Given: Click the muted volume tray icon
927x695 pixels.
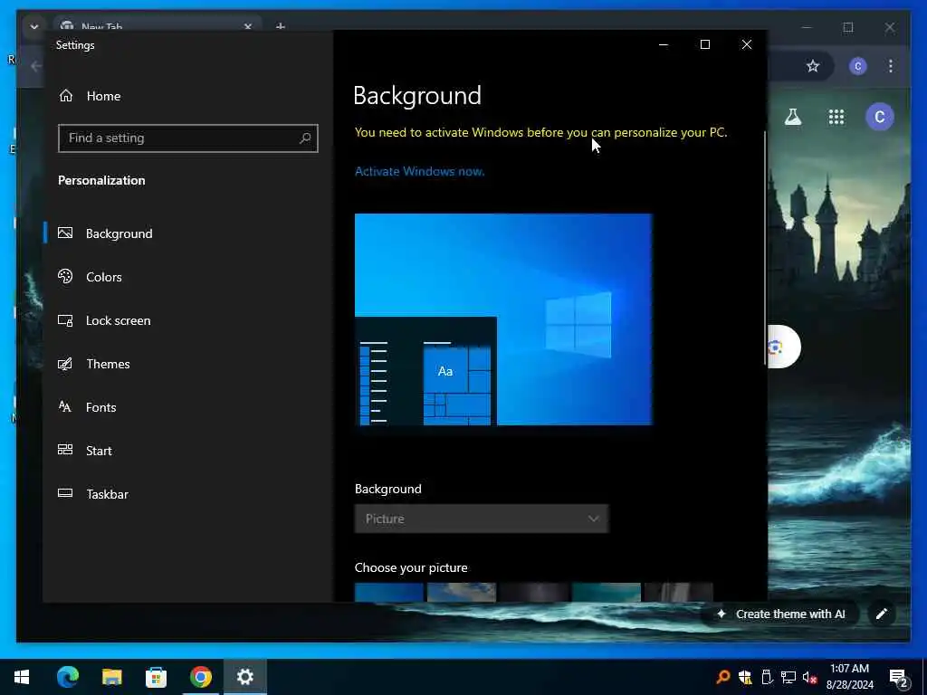Looking at the screenshot, I should pos(810,677).
